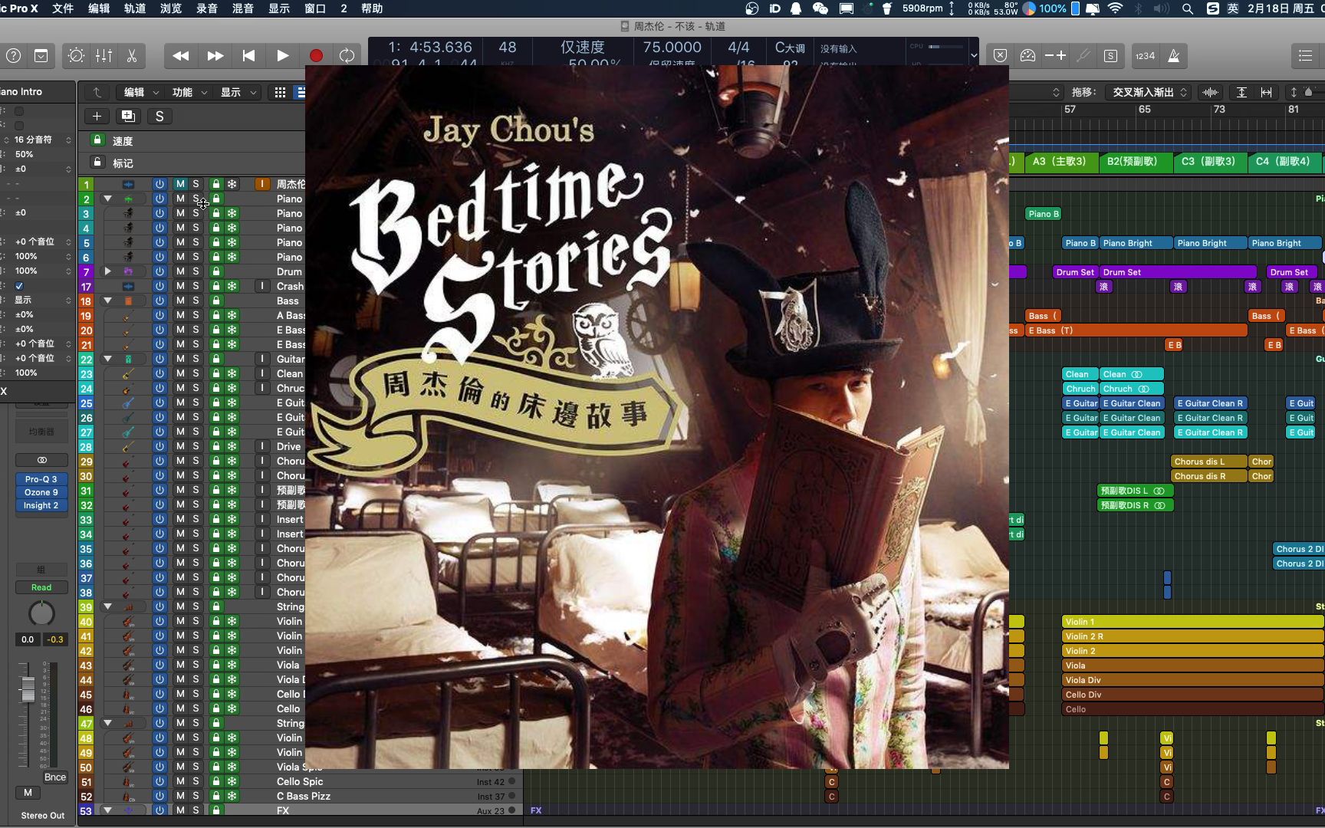1325x828 pixels.
Task: Adjust the channel strip pan knob
Action: pos(41,613)
